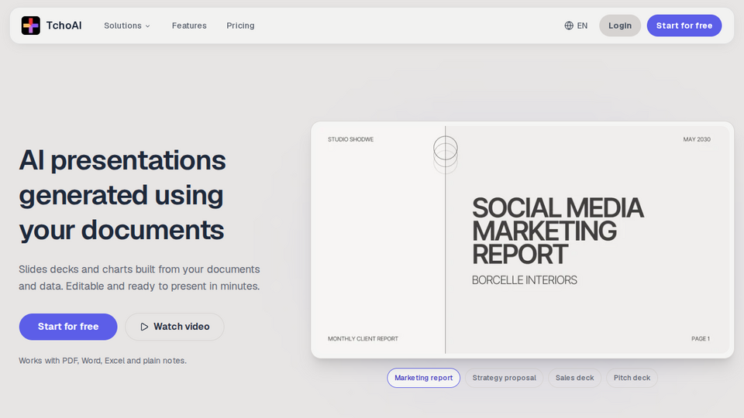Click the play icon in Watch video

pos(144,327)
